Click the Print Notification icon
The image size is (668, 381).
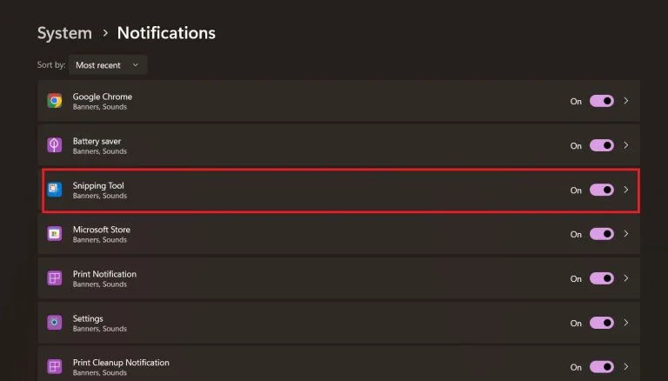click(x=54, y=278)
